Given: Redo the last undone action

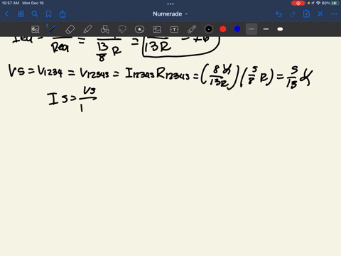Looking at the screenshot, I should 293,14.
